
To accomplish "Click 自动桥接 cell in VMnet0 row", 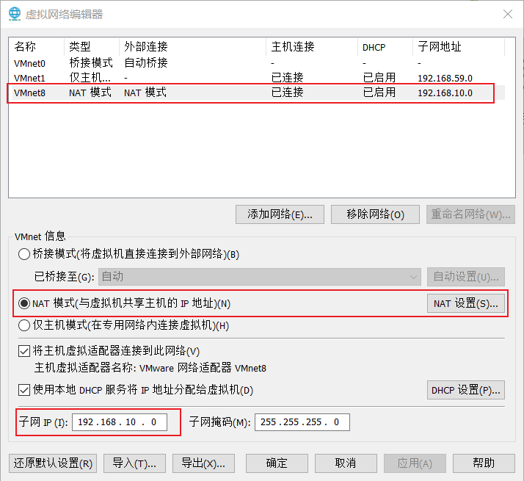I will pyautogui.click(x=146, y=62).
